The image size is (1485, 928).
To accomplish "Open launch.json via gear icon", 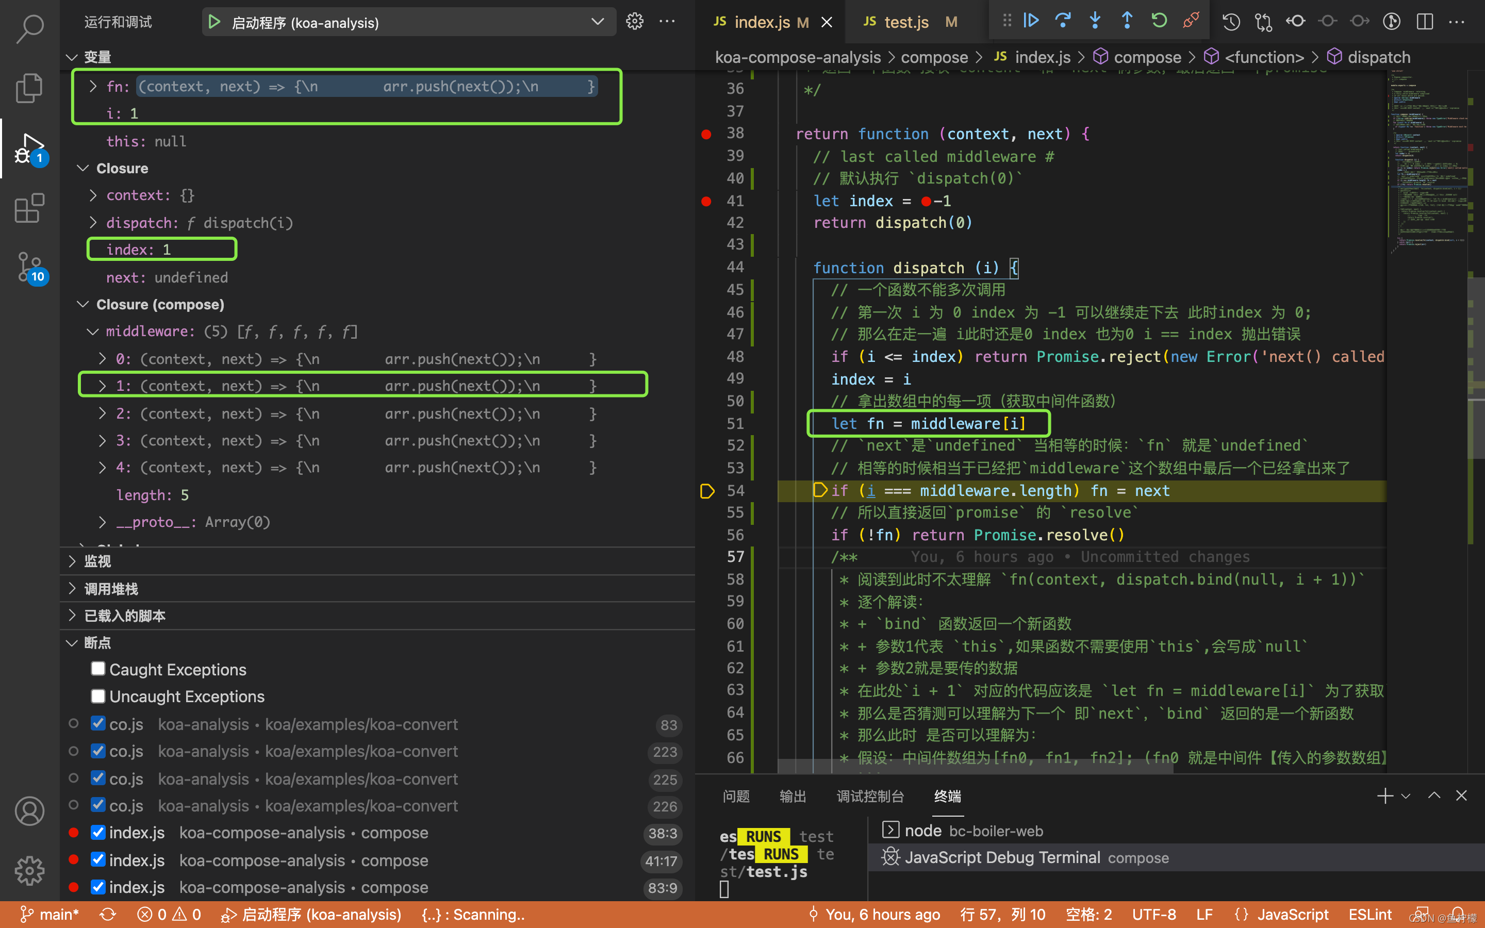I will pyautogui.click(x=635, y=22).
